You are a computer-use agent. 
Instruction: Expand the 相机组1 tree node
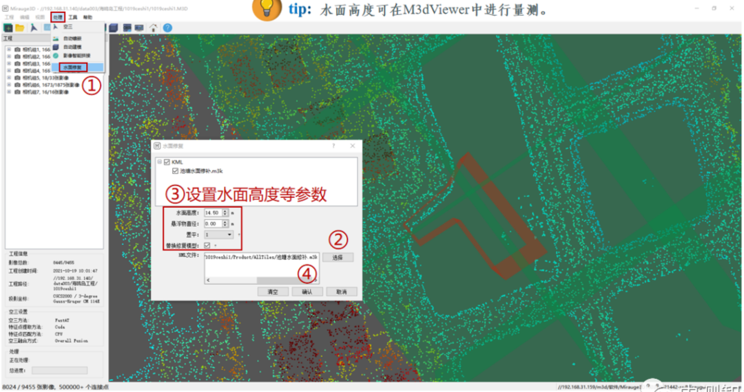[9, 50]
